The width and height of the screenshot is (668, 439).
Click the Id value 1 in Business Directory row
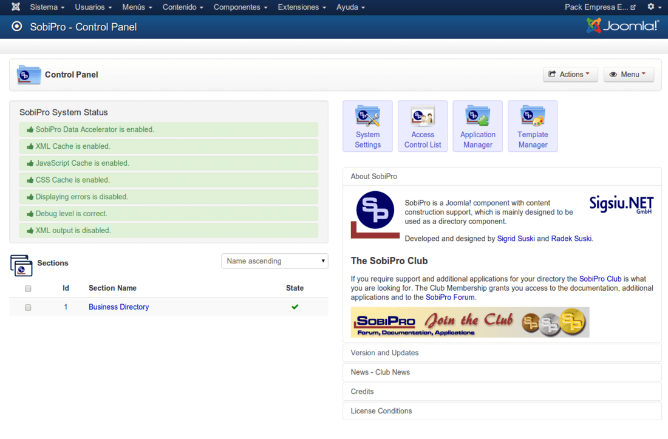coord(66,307)
